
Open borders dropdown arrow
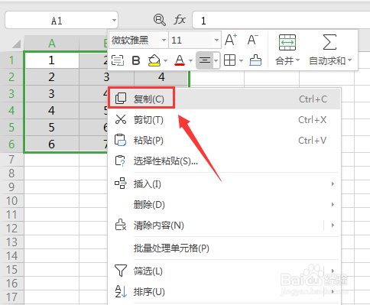tap(241, 60)
